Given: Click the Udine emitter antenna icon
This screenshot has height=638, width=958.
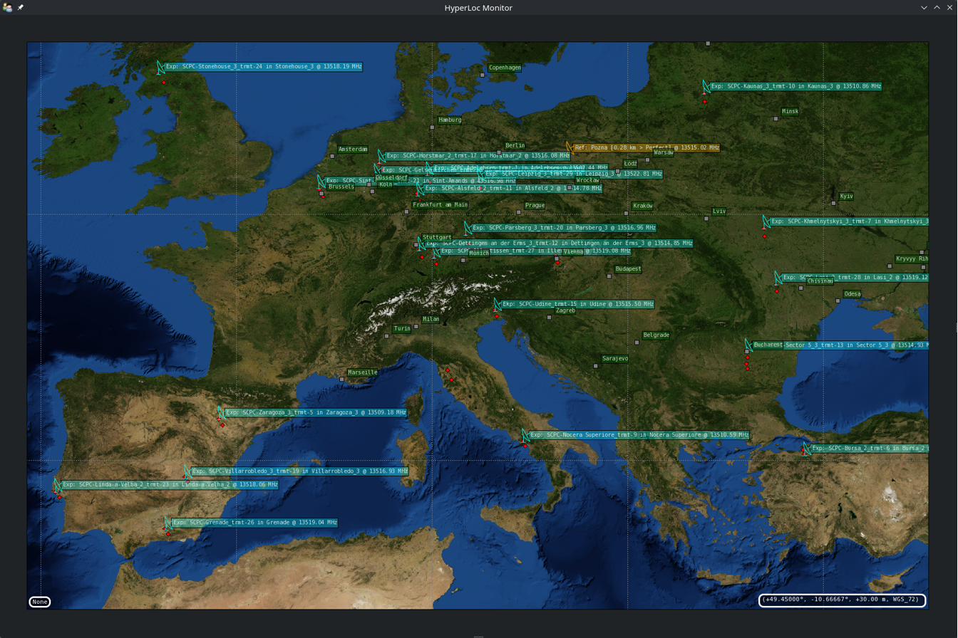Looking at the screenshot, I should (x=498, y=305).
